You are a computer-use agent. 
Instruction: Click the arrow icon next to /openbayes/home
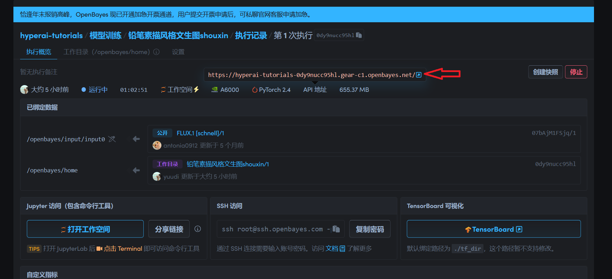pos(136,170)
